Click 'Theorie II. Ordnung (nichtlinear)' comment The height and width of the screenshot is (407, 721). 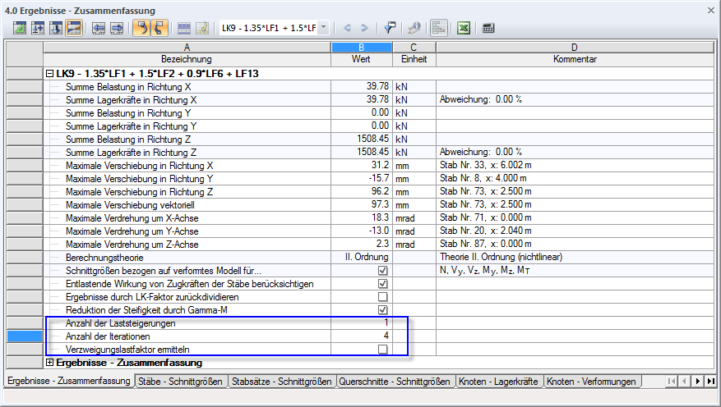(x=501, y=257)
